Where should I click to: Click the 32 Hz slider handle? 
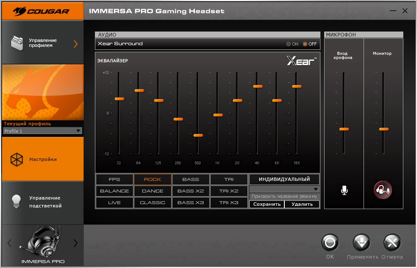[x=119, y=99]
